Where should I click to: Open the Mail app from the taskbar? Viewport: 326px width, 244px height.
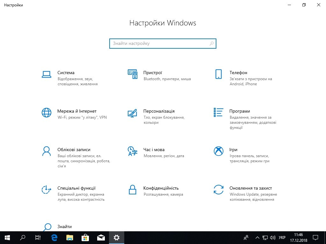click(x=101, y=238)
